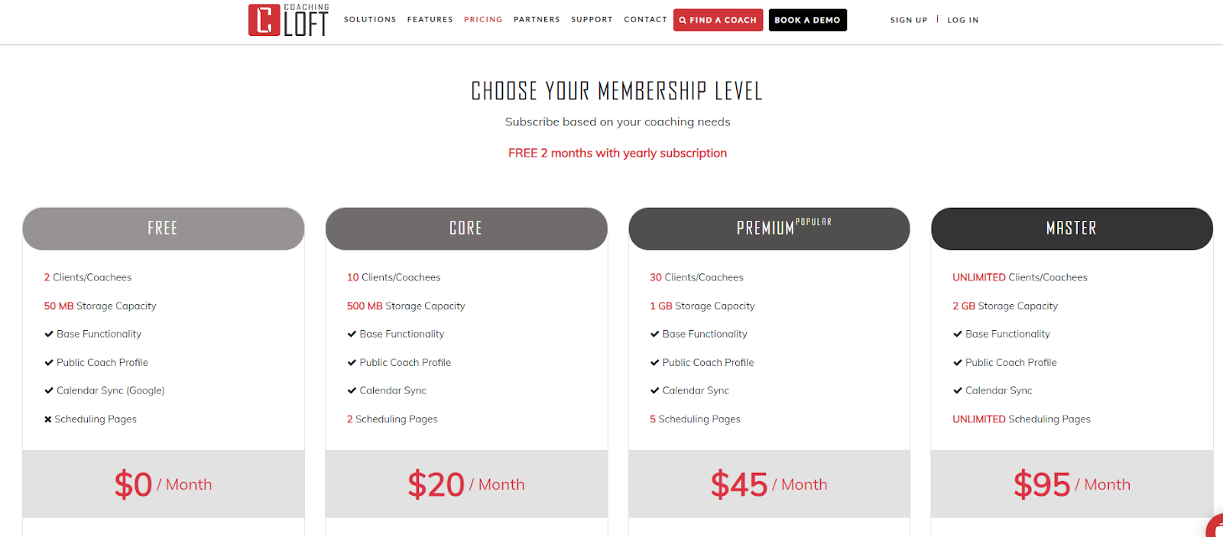Select the Premium plan header

(769, 228)
